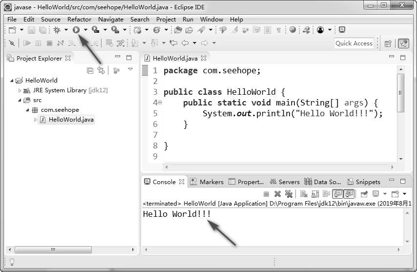Click the New wizard icon in toolbar
This screenshot has height=272, width=417.
pyautogui.click(x=12, y=30)
